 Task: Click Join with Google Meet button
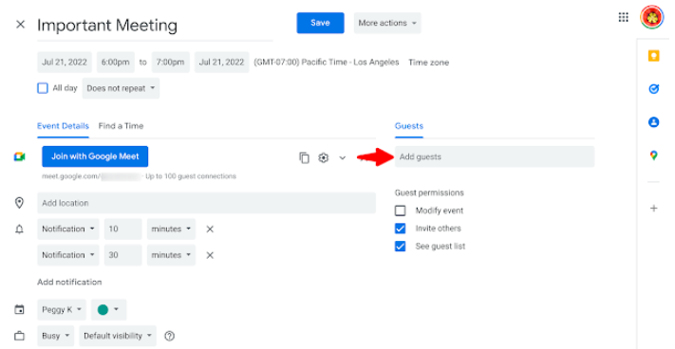coord(95,156)
